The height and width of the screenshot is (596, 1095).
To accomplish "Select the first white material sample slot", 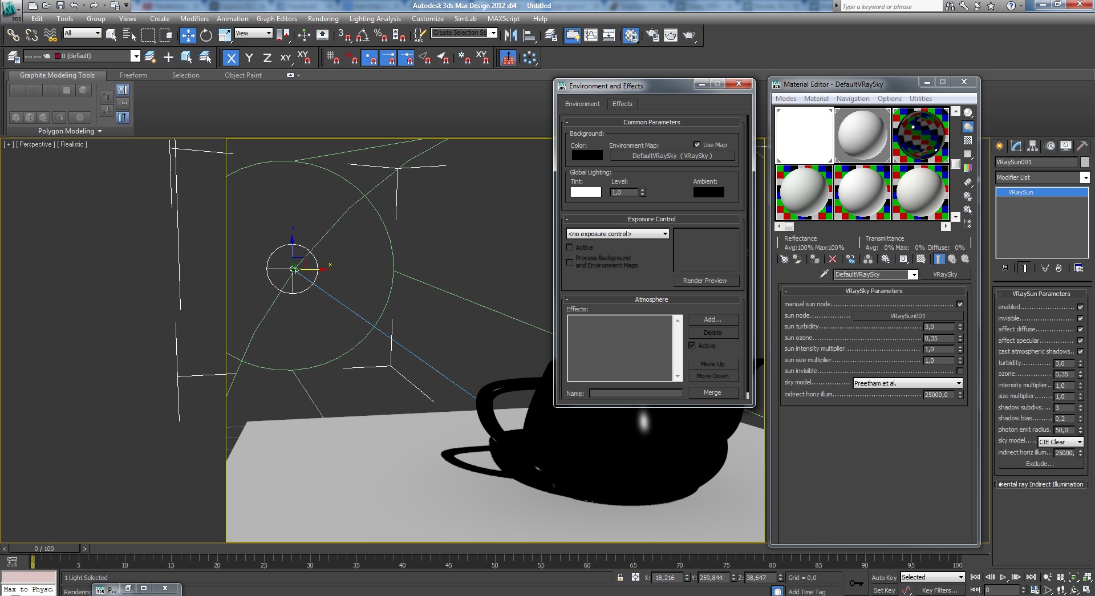I will 804,136.
